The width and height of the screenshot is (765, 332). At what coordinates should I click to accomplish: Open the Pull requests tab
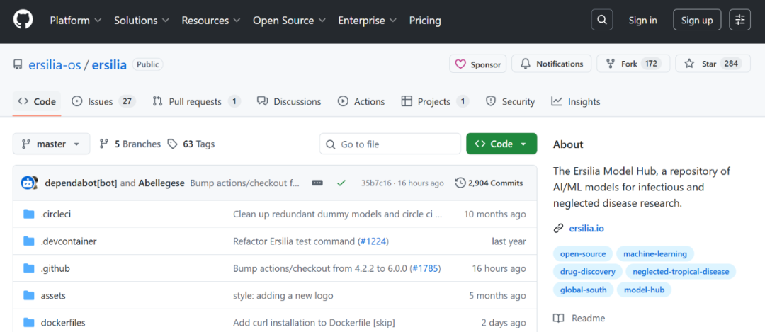coord(196,102)
